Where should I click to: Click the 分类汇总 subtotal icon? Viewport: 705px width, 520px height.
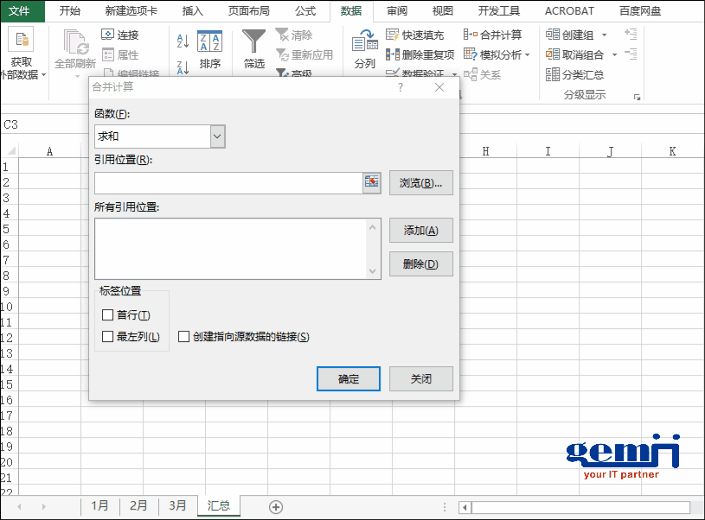pyautogui.click(x=553, y=75)
